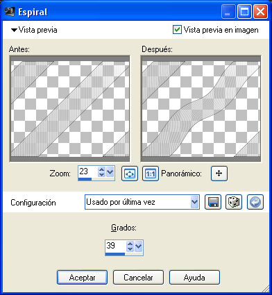
Task: Click Aceptar to apply the effect
Action: point(82,278)
